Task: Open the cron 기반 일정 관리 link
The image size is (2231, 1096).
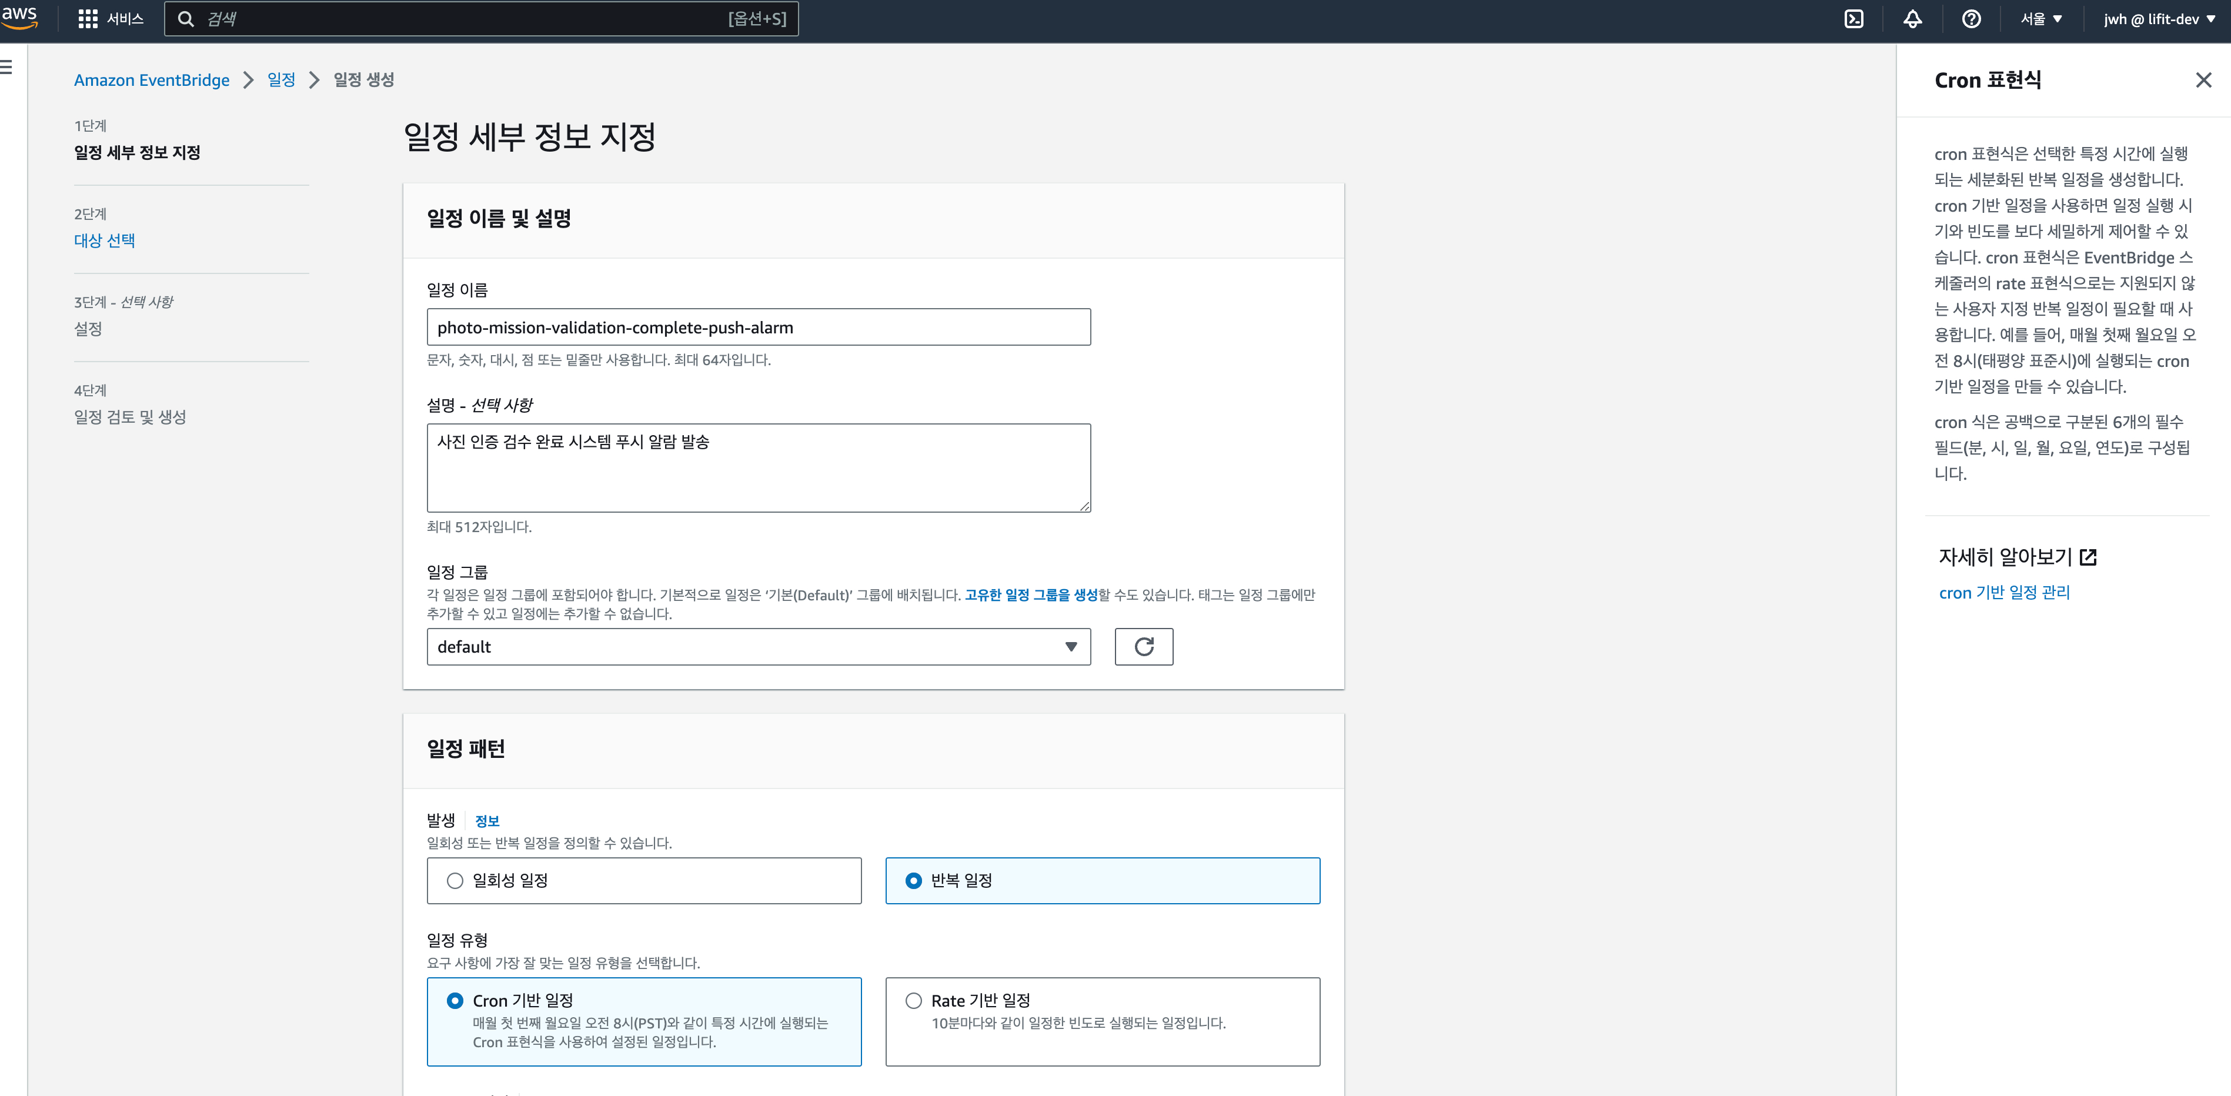Action: pos(2004,592)
